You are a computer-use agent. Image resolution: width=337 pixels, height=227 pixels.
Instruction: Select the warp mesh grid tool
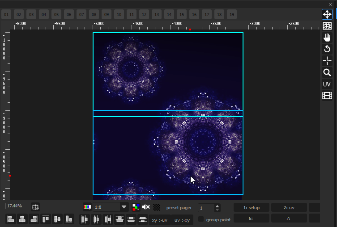click(x=327, y=26)
